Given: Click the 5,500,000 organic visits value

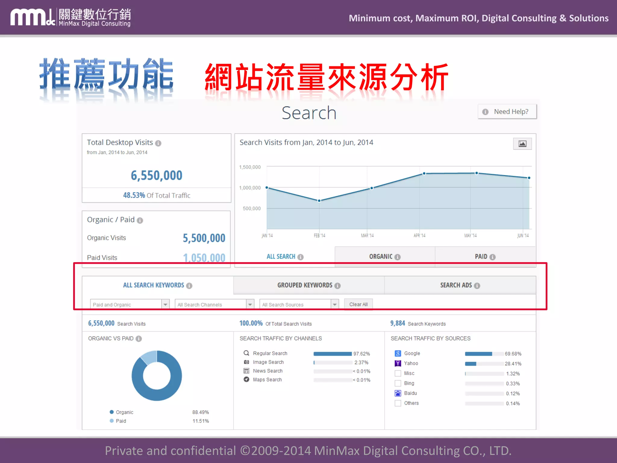Looking at the screenshot, I should point(204,238).
